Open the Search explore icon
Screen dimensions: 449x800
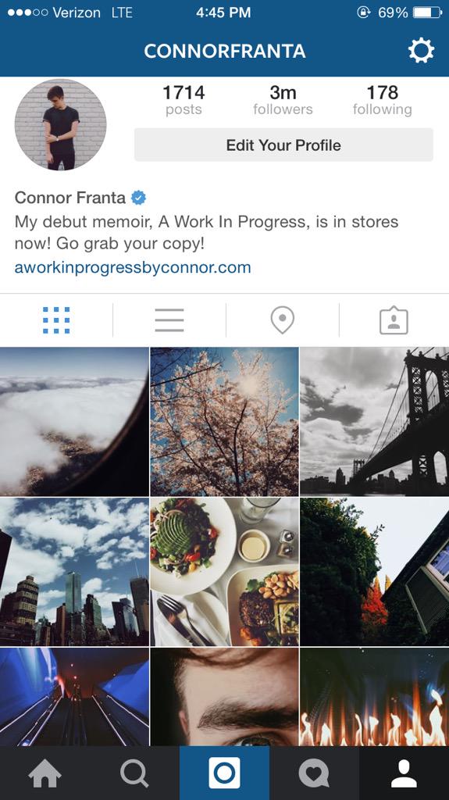(x=134, y=773)
